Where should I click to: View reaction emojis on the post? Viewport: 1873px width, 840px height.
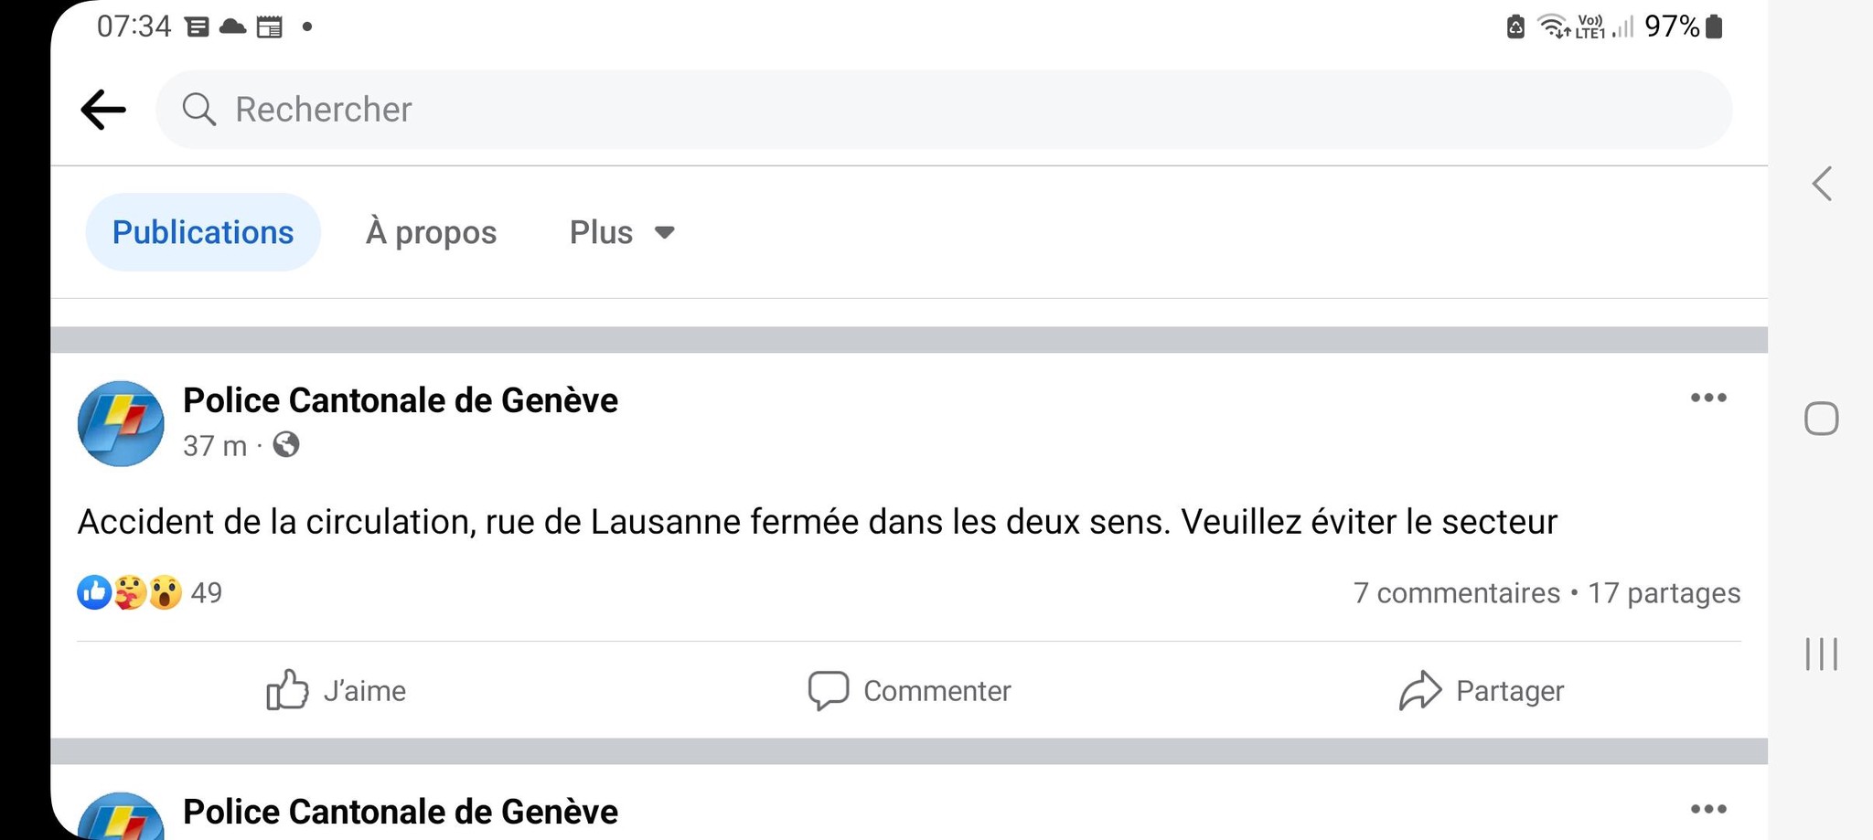[x=130, y=592]
